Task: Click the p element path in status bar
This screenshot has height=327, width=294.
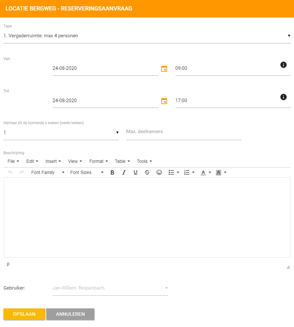Action: 8,264
